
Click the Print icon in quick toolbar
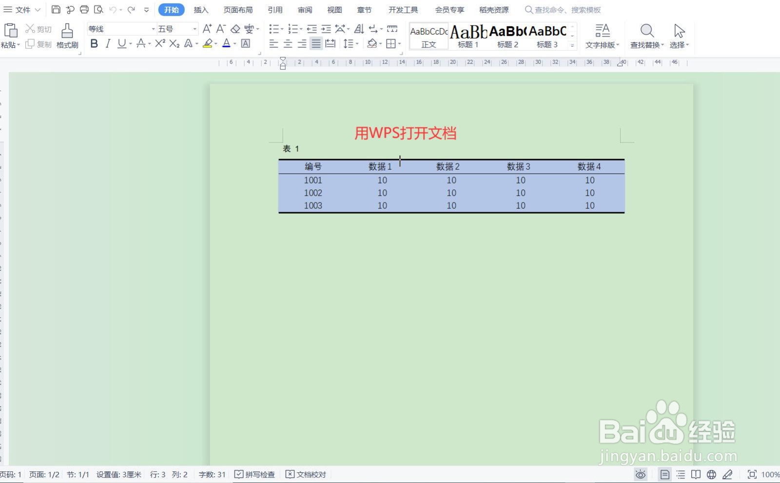[84, 9]
